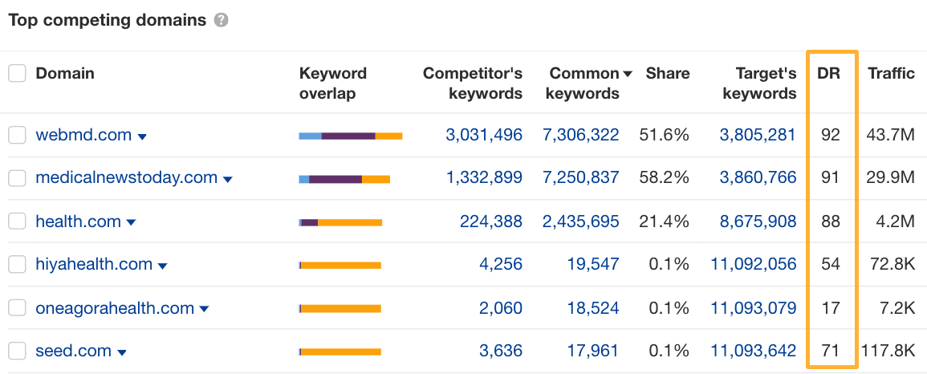Open the oneagorahealth.com dropdown caret

(205, 309)
